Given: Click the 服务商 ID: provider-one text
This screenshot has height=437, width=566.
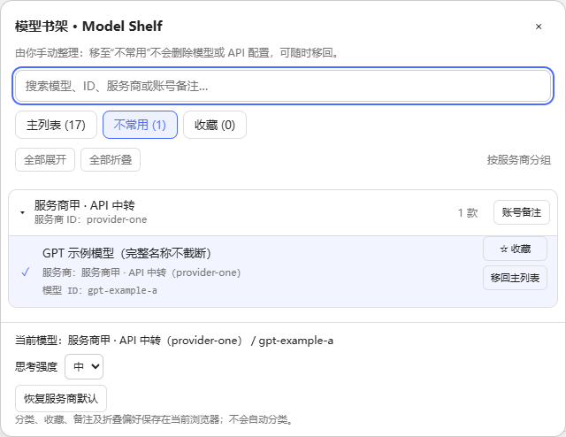Looking at the screenshot, I should 90,219.
